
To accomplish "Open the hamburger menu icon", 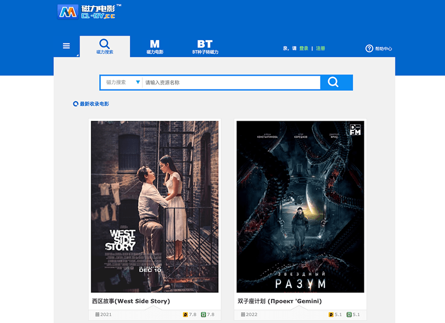I will [x=66, y=46].
